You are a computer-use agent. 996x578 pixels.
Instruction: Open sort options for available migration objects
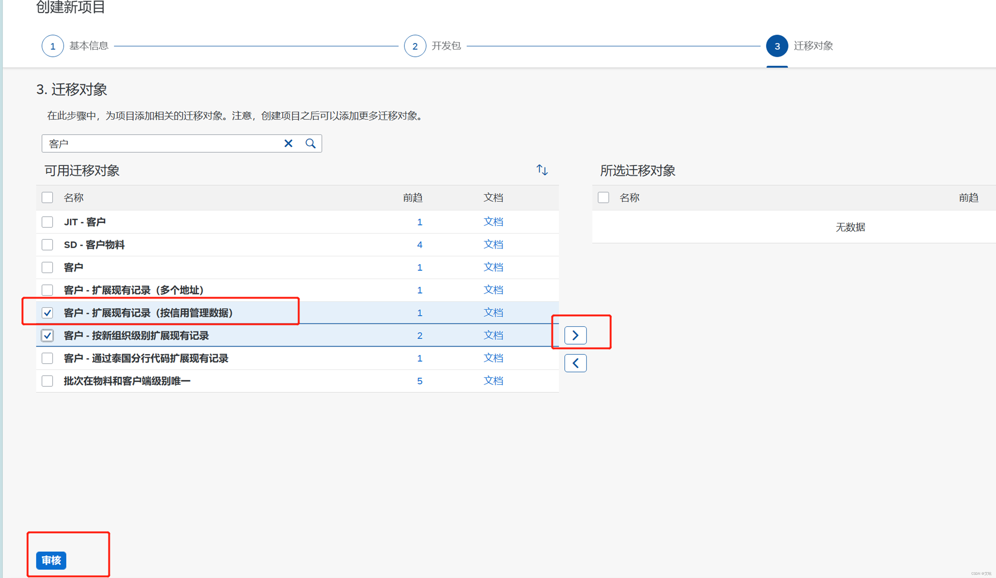(542, 170)
